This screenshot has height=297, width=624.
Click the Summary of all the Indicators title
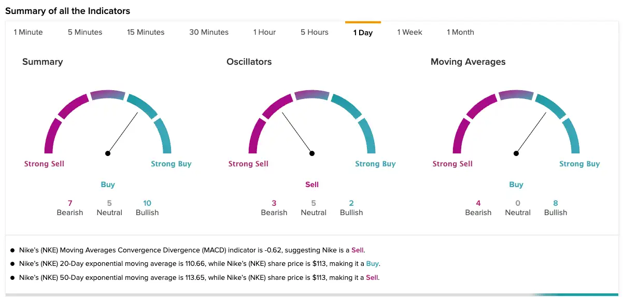[x=67, y=11]
